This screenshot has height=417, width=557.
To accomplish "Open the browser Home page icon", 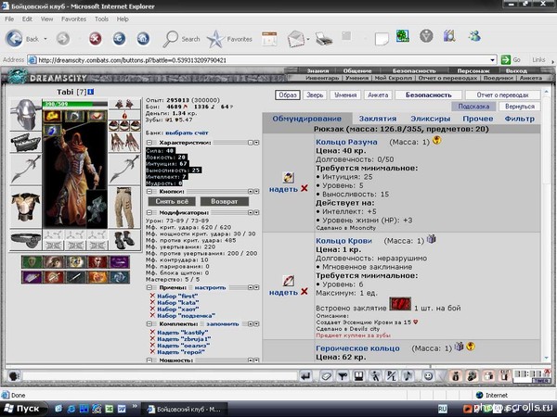I will click(143, 39).
